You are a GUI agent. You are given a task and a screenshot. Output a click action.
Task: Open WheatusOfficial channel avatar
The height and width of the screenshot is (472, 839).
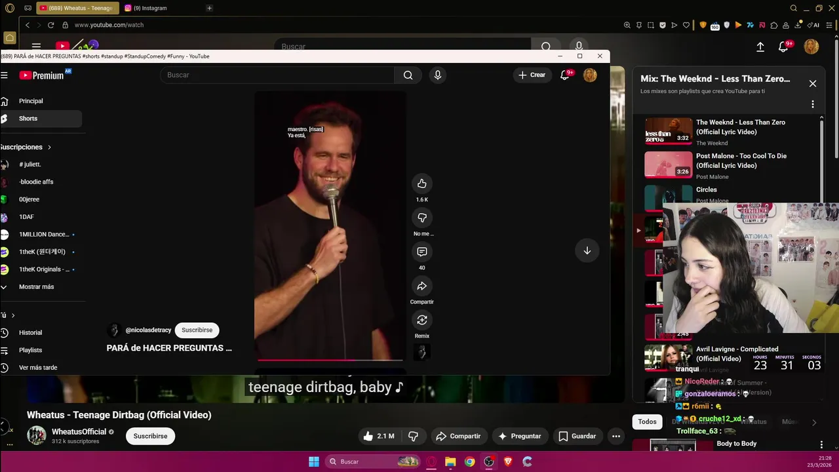click(36, 435)
